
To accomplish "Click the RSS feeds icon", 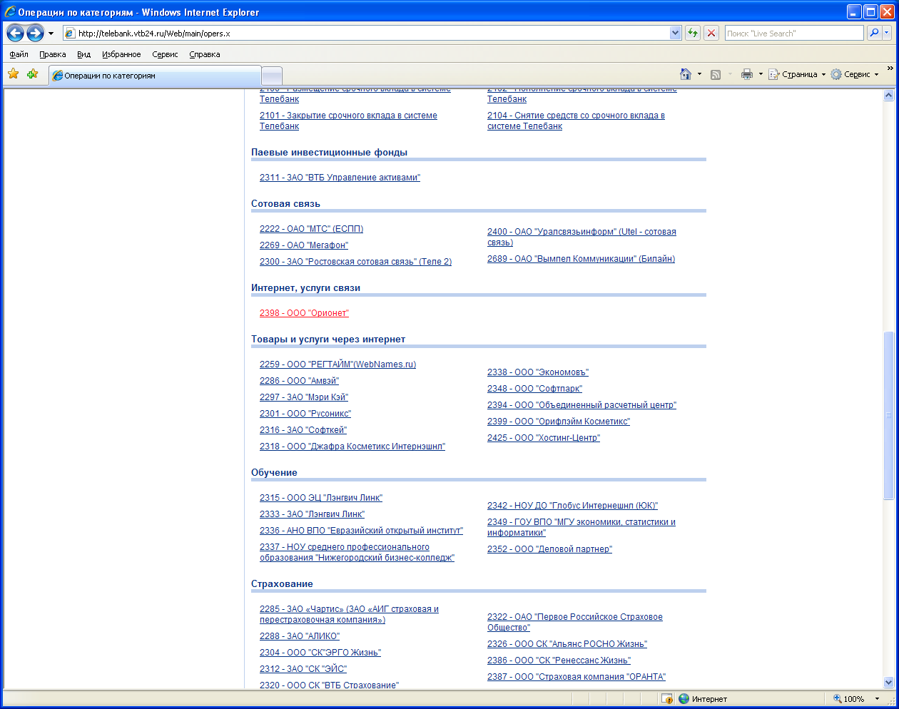I will [x=716, y=74].
